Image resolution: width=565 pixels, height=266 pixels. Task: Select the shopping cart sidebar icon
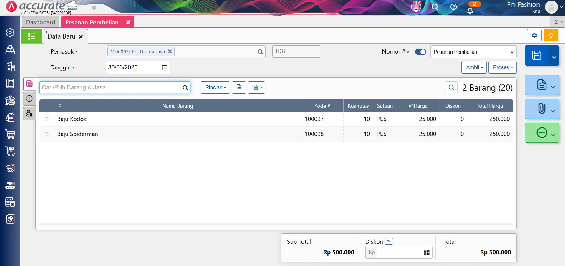tap(10, 134)
